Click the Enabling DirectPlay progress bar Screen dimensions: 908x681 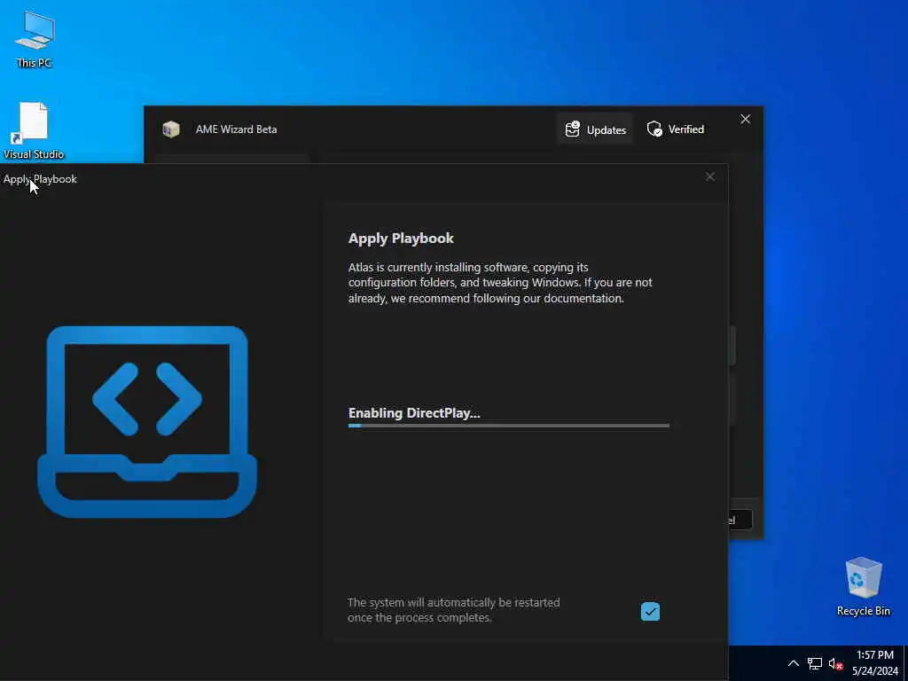[x=508, y=426]
